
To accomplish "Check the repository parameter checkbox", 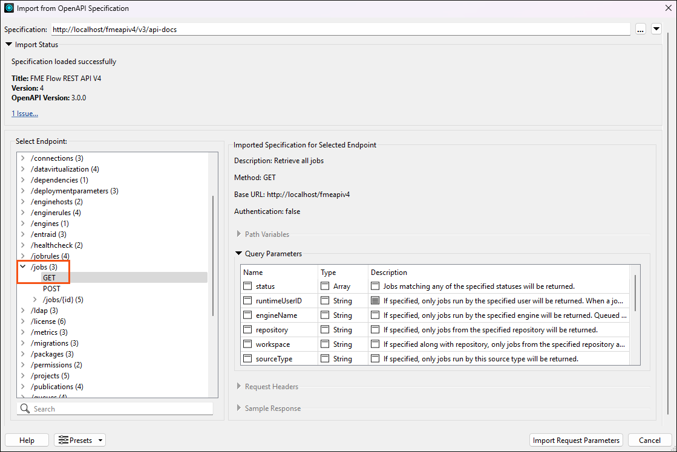I will (246, 329).
